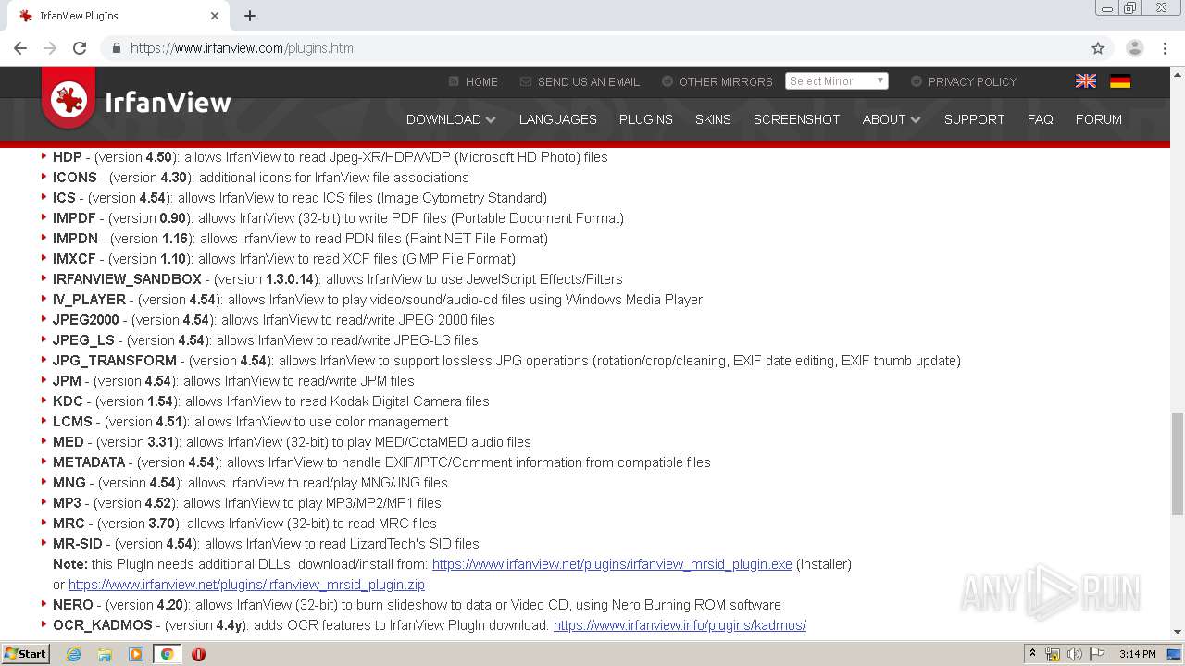Image resolution: width=1185 pixels, height=666 pixels.
Task: Click the Chrome taskbar icon
Action: click(x=167, y=654)
